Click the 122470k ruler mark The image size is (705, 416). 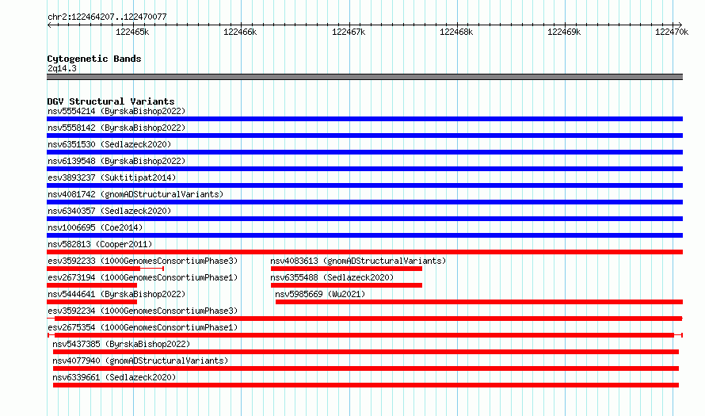(x=672, y=32)
